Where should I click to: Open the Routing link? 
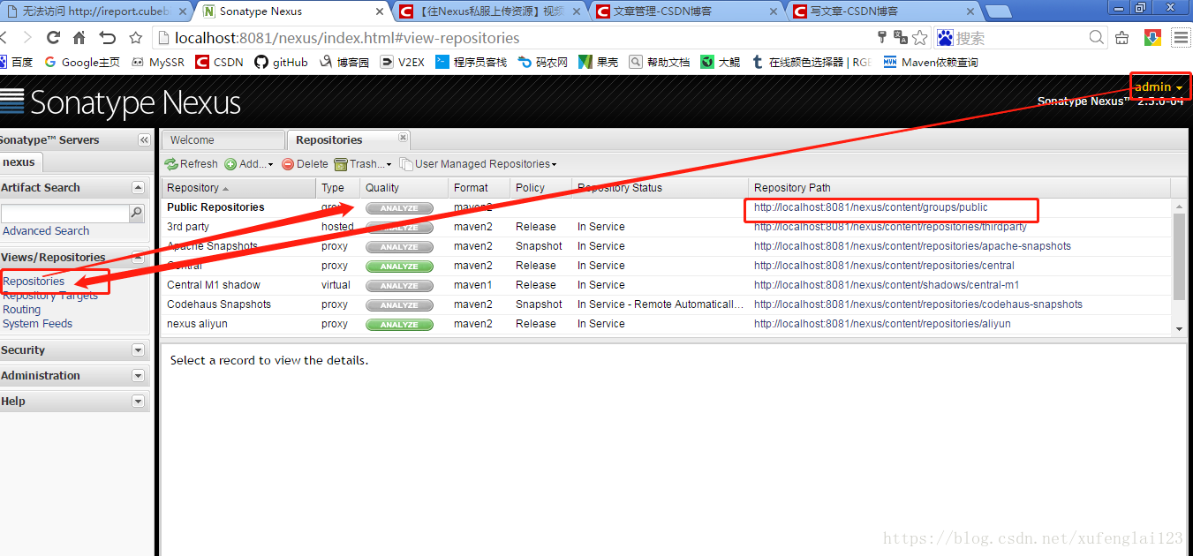click(22, 310)
